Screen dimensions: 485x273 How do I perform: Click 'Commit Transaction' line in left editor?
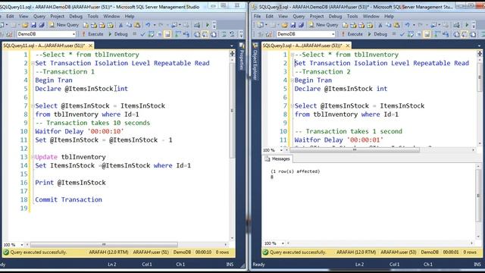pos(68,199)
